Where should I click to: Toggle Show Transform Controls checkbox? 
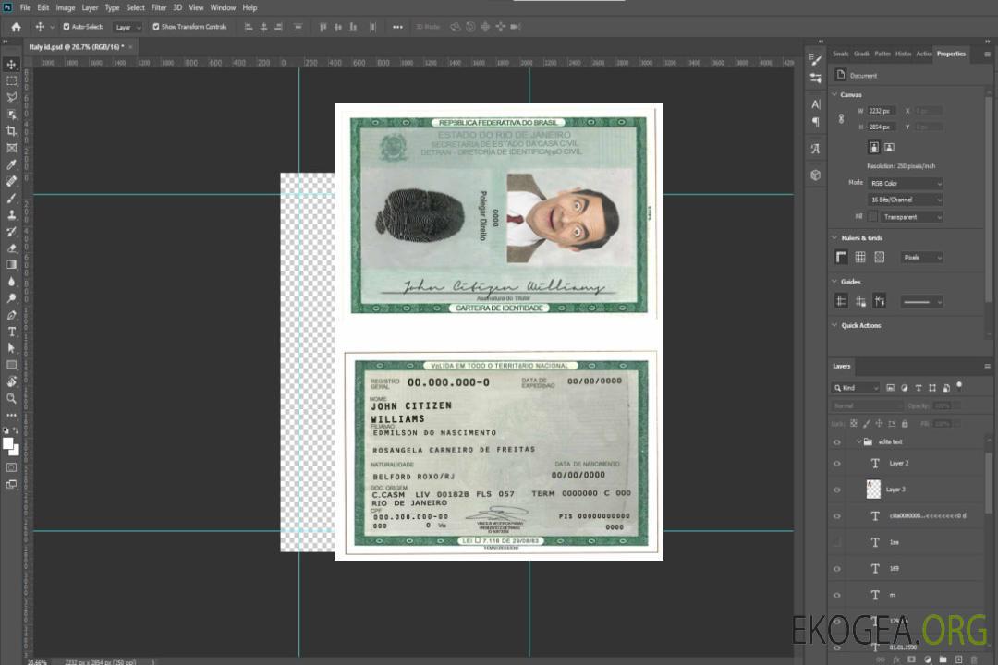[x=156, y=27]
